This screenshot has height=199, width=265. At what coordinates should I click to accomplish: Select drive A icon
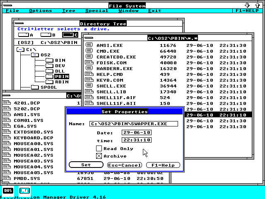point(24,35)
